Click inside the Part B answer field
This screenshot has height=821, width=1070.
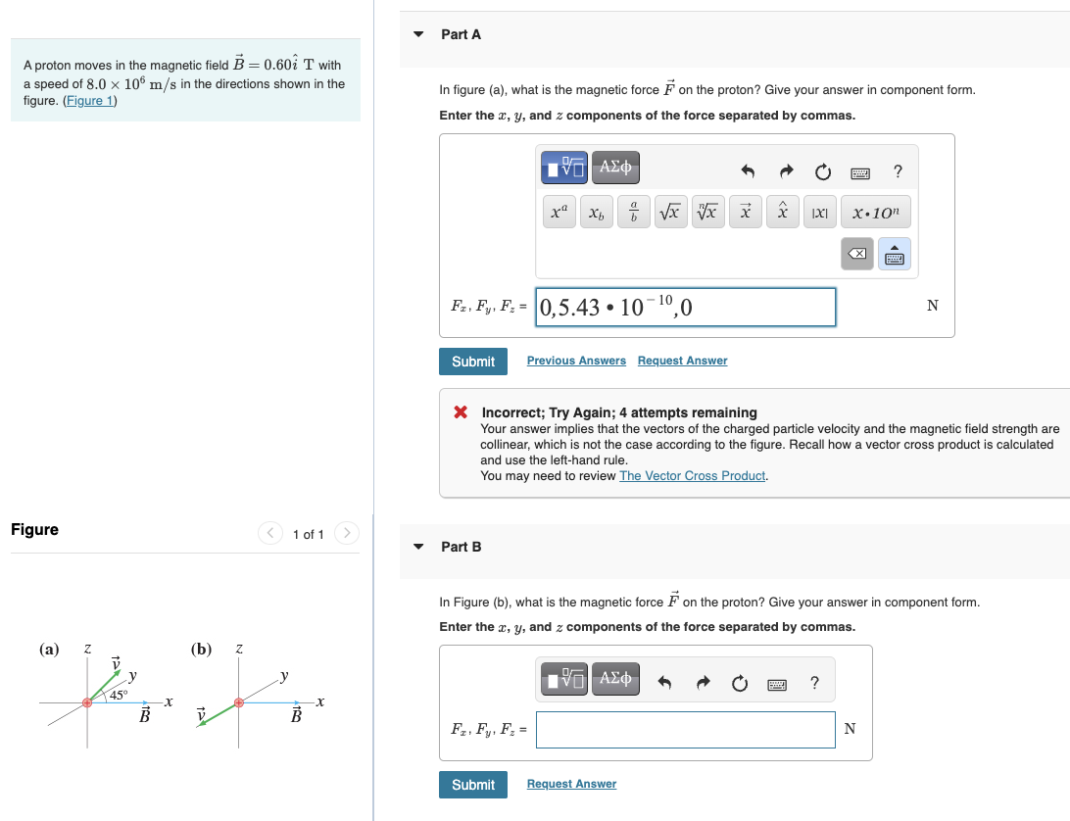tap(685, 729)
